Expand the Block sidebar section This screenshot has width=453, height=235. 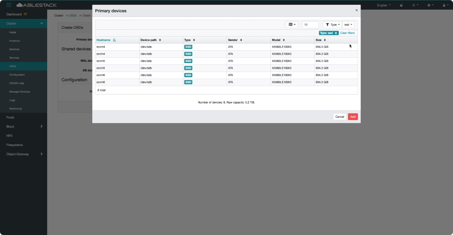click(x=23, y=126)
